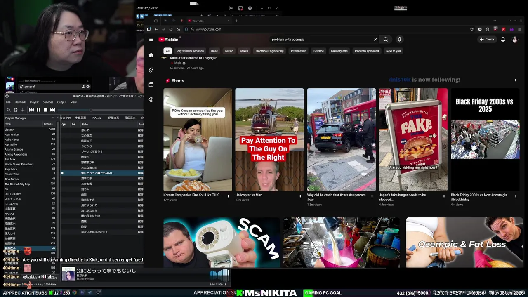This screenshot has width=528, height=297.
Task: Collapse the COMMUNITY category in Discord
Action: point(37,81)
